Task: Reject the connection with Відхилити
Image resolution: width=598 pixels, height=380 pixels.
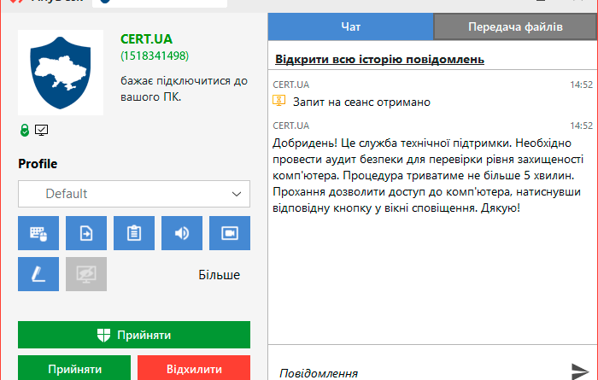Action: click(194, 368)
